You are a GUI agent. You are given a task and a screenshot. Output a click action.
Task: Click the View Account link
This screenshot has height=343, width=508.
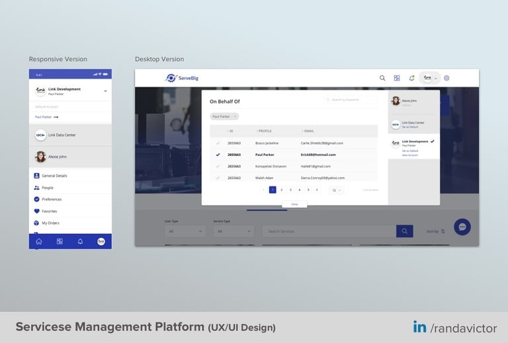(x=410, y=155)
